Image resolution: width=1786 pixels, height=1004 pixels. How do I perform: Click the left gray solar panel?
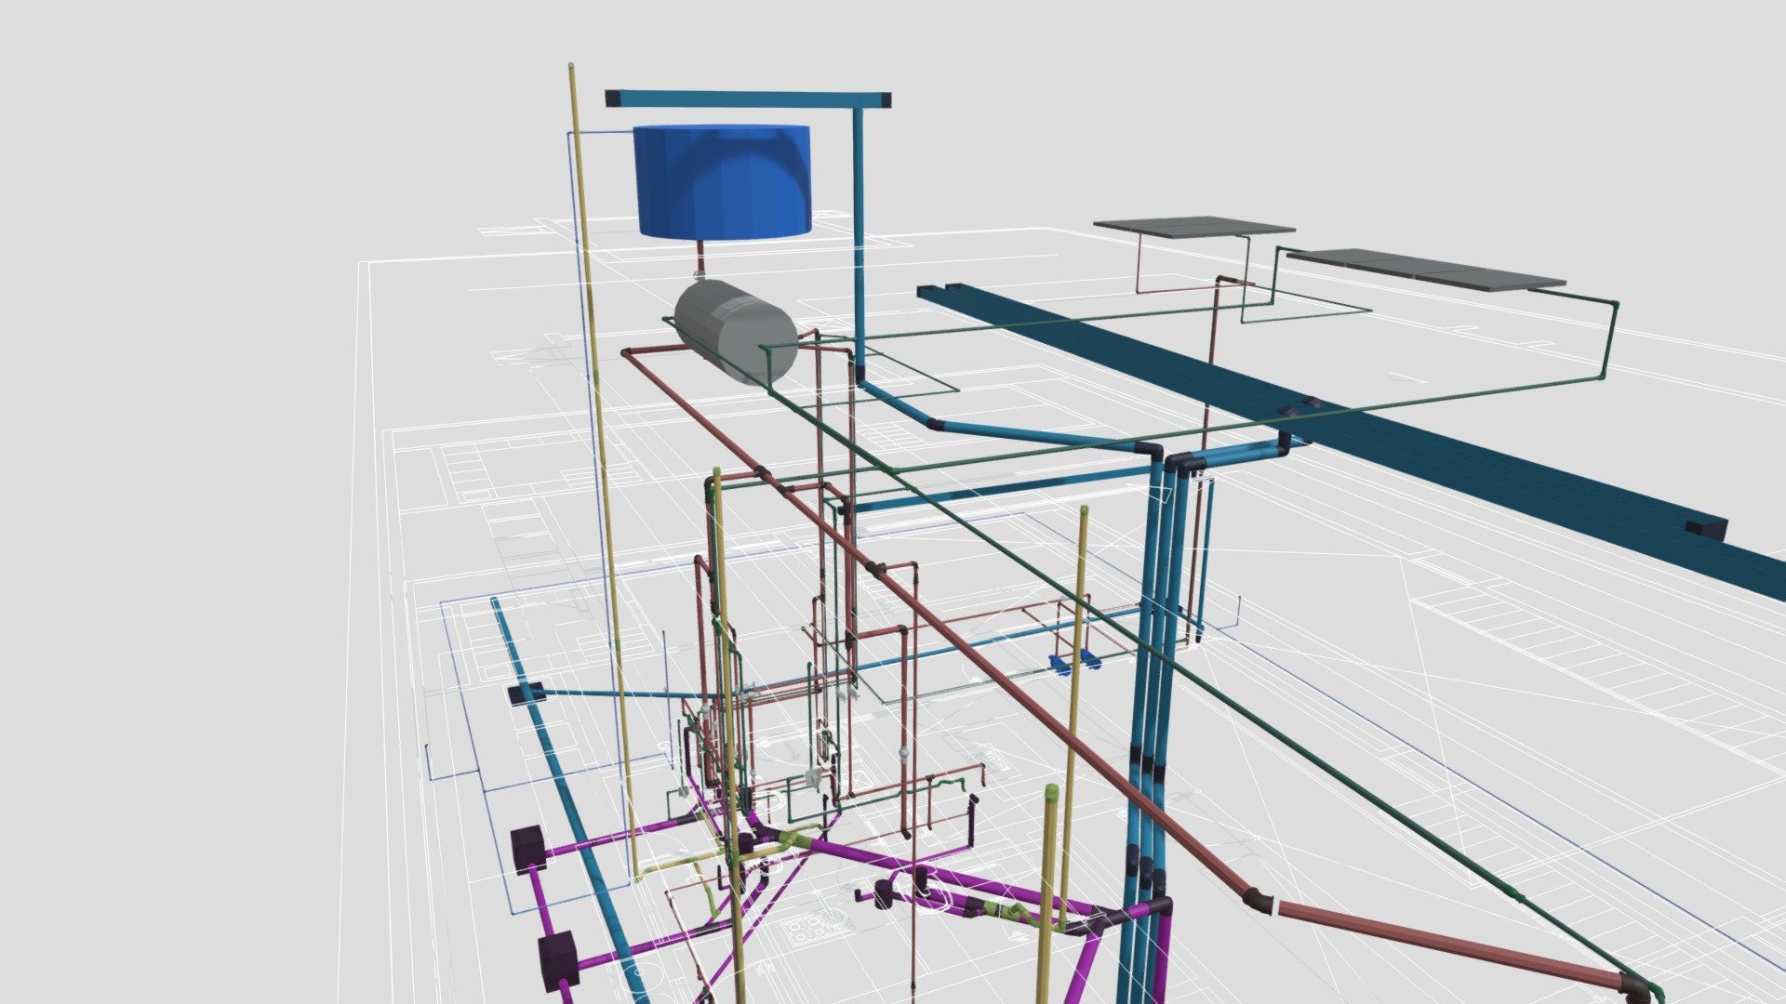point(1193,227)
